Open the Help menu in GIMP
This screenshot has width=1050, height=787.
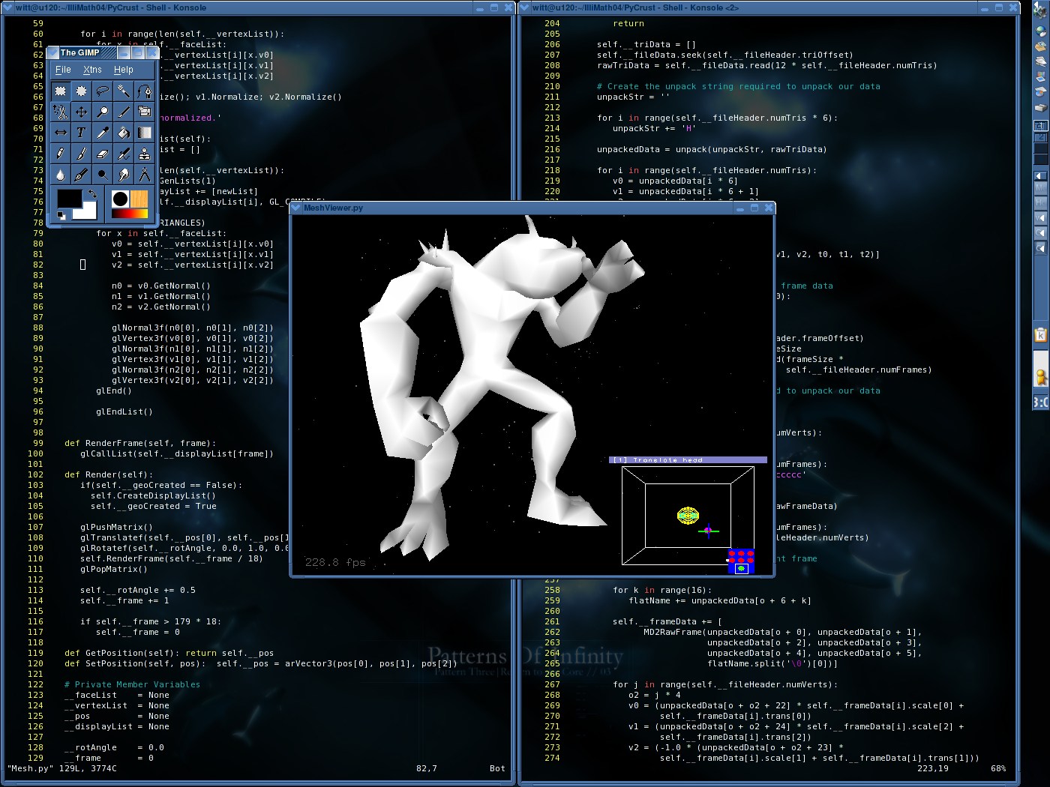pos(124,70)
